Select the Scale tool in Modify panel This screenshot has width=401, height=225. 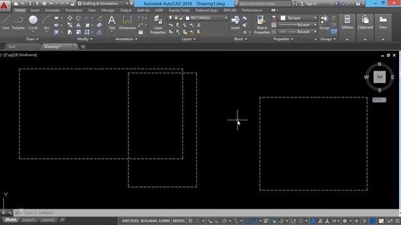tap(78, 32)
